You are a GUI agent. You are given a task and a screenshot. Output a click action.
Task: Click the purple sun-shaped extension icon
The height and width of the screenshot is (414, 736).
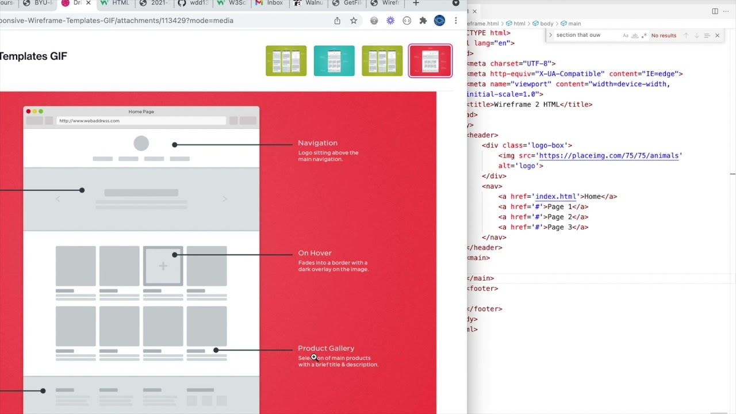pyautogui.click(x=390, y=21)
